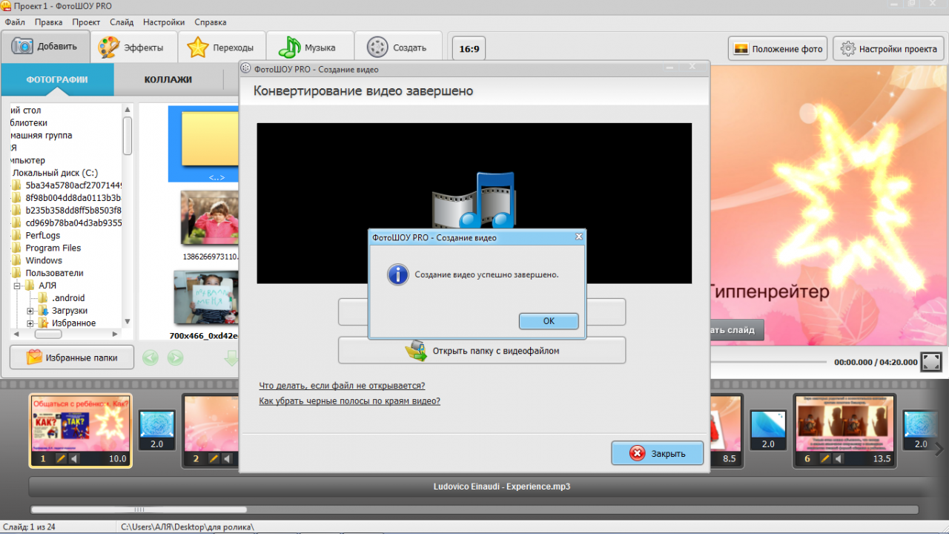Expand the Загрузки folder node
Viewport: 949px width, 534px height.
click(x=30, y=311)
